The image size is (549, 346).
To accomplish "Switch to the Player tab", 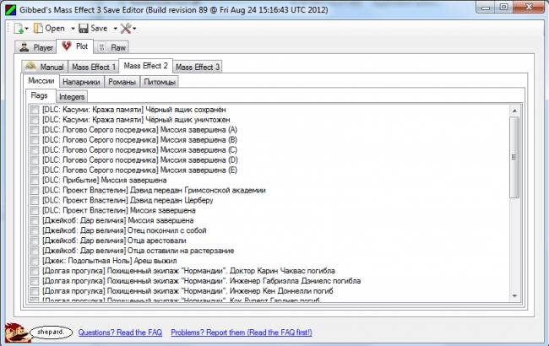I will click(x=35, y=47).
